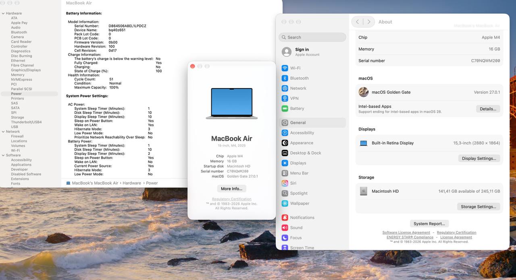The width and height of the screenshot is (516, 280).
Task: Select Power in System Information sidebar
Action: click(29, 94)
